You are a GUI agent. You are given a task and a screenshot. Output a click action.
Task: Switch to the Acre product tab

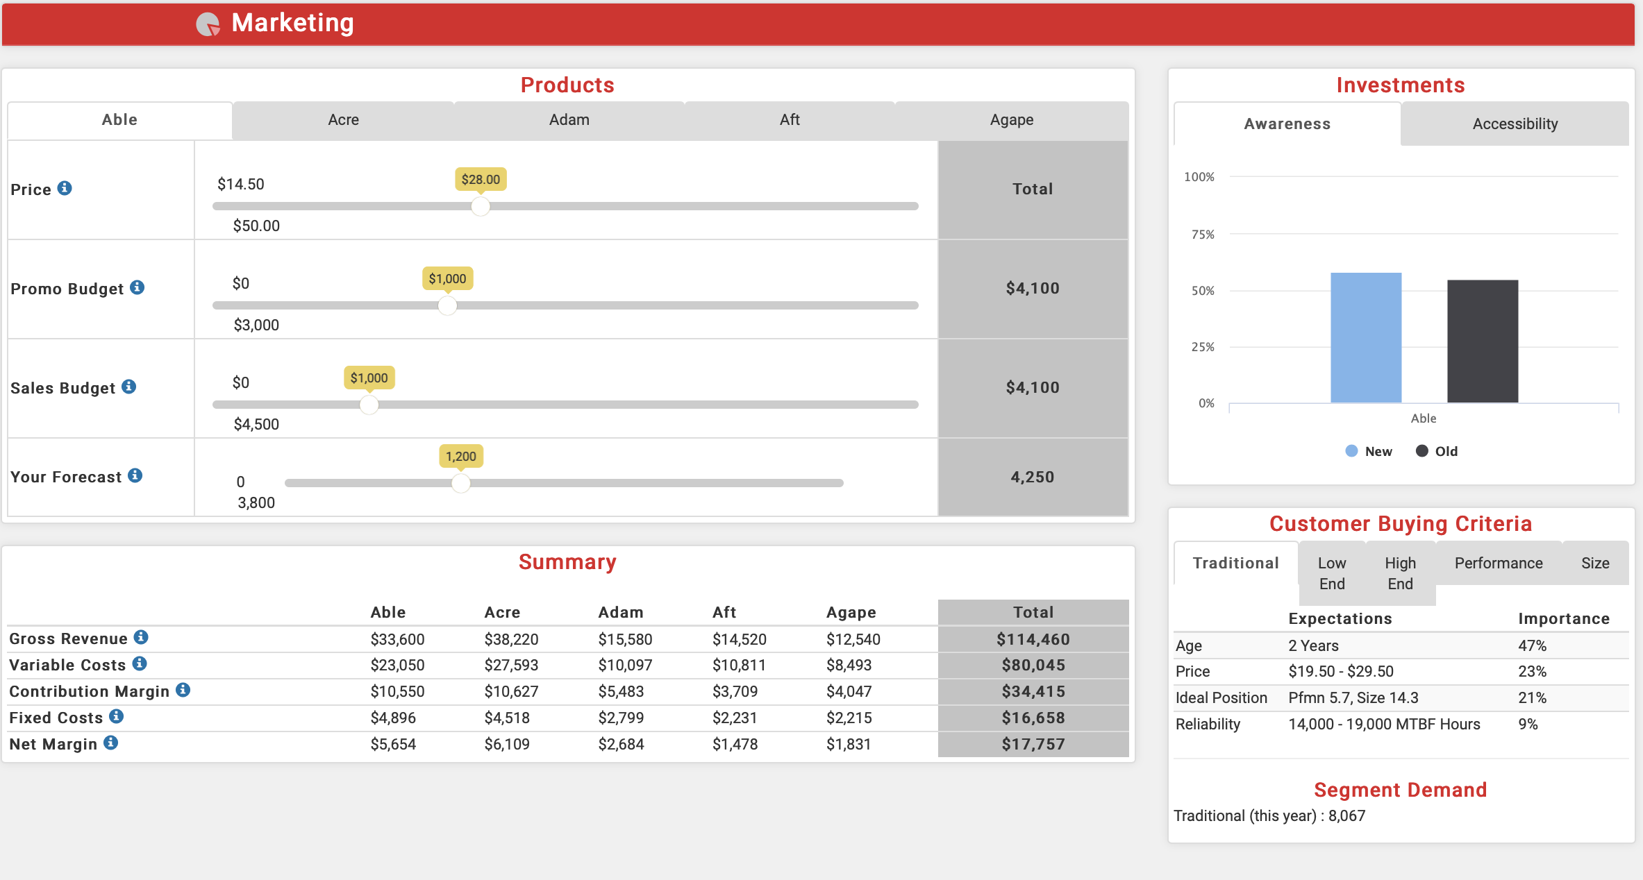pos(343,120)
